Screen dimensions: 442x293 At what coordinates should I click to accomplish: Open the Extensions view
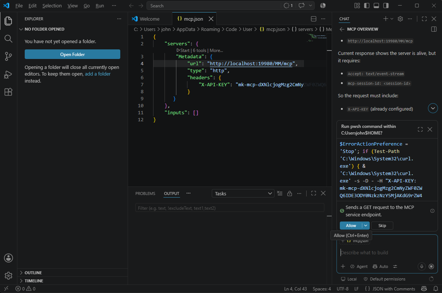click(x=8, y=92)
